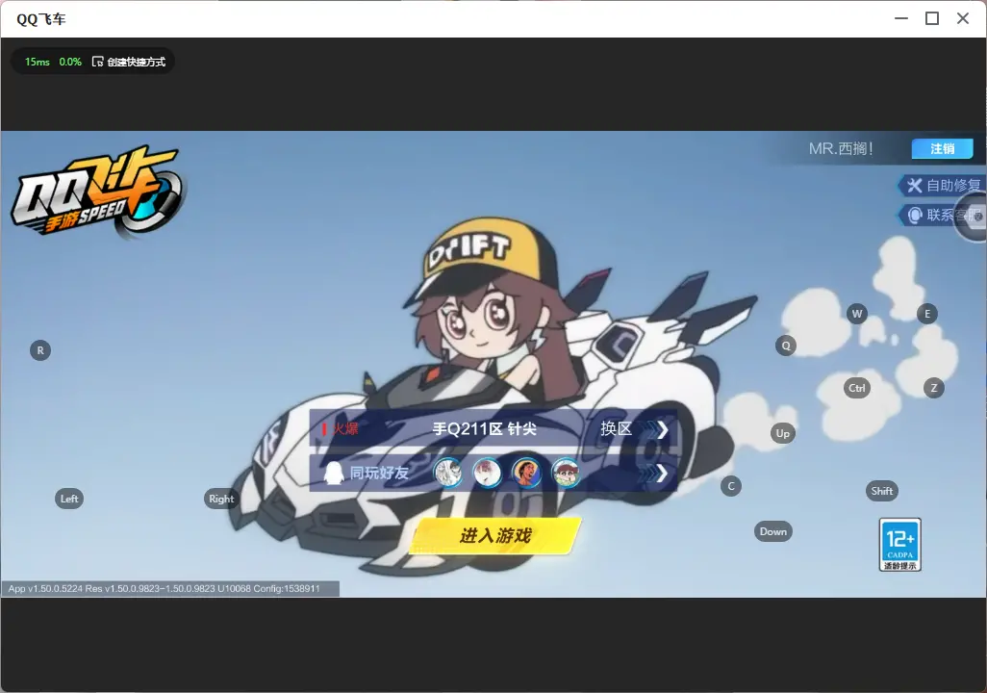Click the 同玩好友 friends label
This screenshot has width=987, height=693.
pos(379,473)
